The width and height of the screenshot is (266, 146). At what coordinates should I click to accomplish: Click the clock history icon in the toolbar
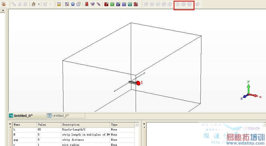coord(4,4)
